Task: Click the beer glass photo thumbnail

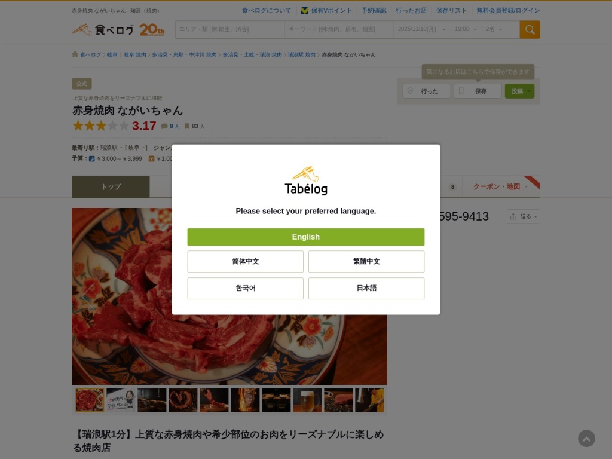Action: [x=307, y=400]
